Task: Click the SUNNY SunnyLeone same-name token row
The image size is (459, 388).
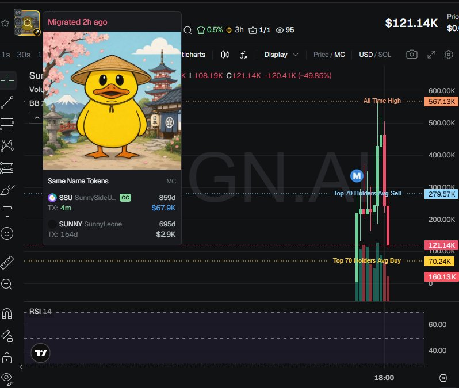Action: [x=112, y=229]
